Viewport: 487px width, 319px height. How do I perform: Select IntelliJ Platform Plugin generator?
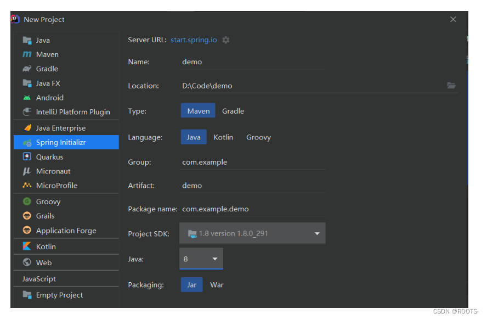(66, 112)
